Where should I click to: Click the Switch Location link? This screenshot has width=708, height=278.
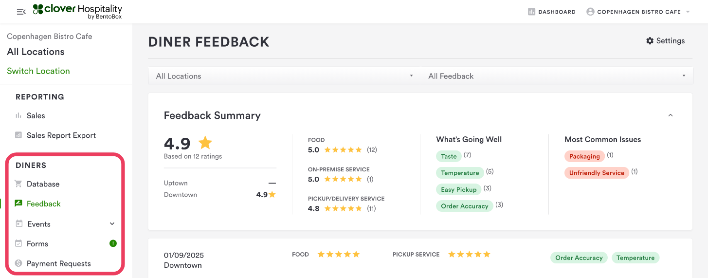[38, 71]
